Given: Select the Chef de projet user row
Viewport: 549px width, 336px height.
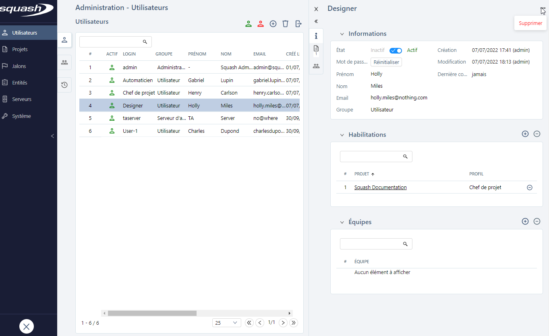Looking at the screenshot, I should point(189,93).
